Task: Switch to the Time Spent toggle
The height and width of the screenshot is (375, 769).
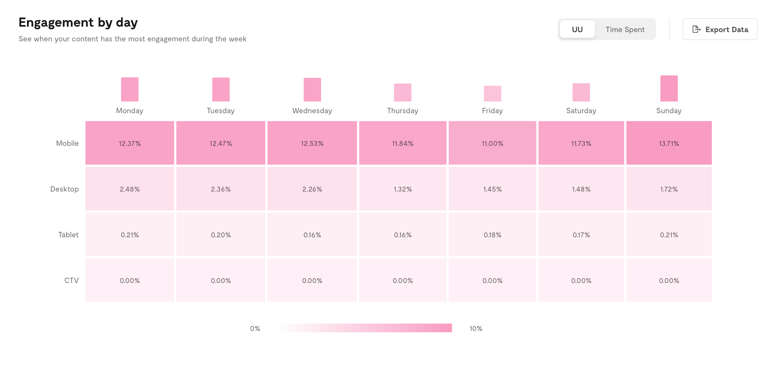Action: [x=625, y=29]
